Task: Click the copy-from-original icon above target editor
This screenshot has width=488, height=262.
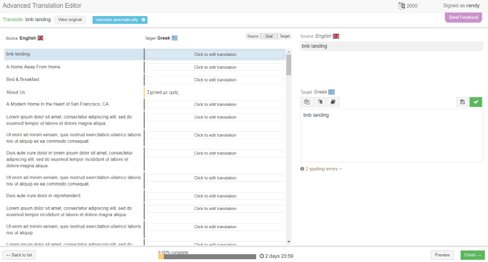Action: (x=307, y=102)
